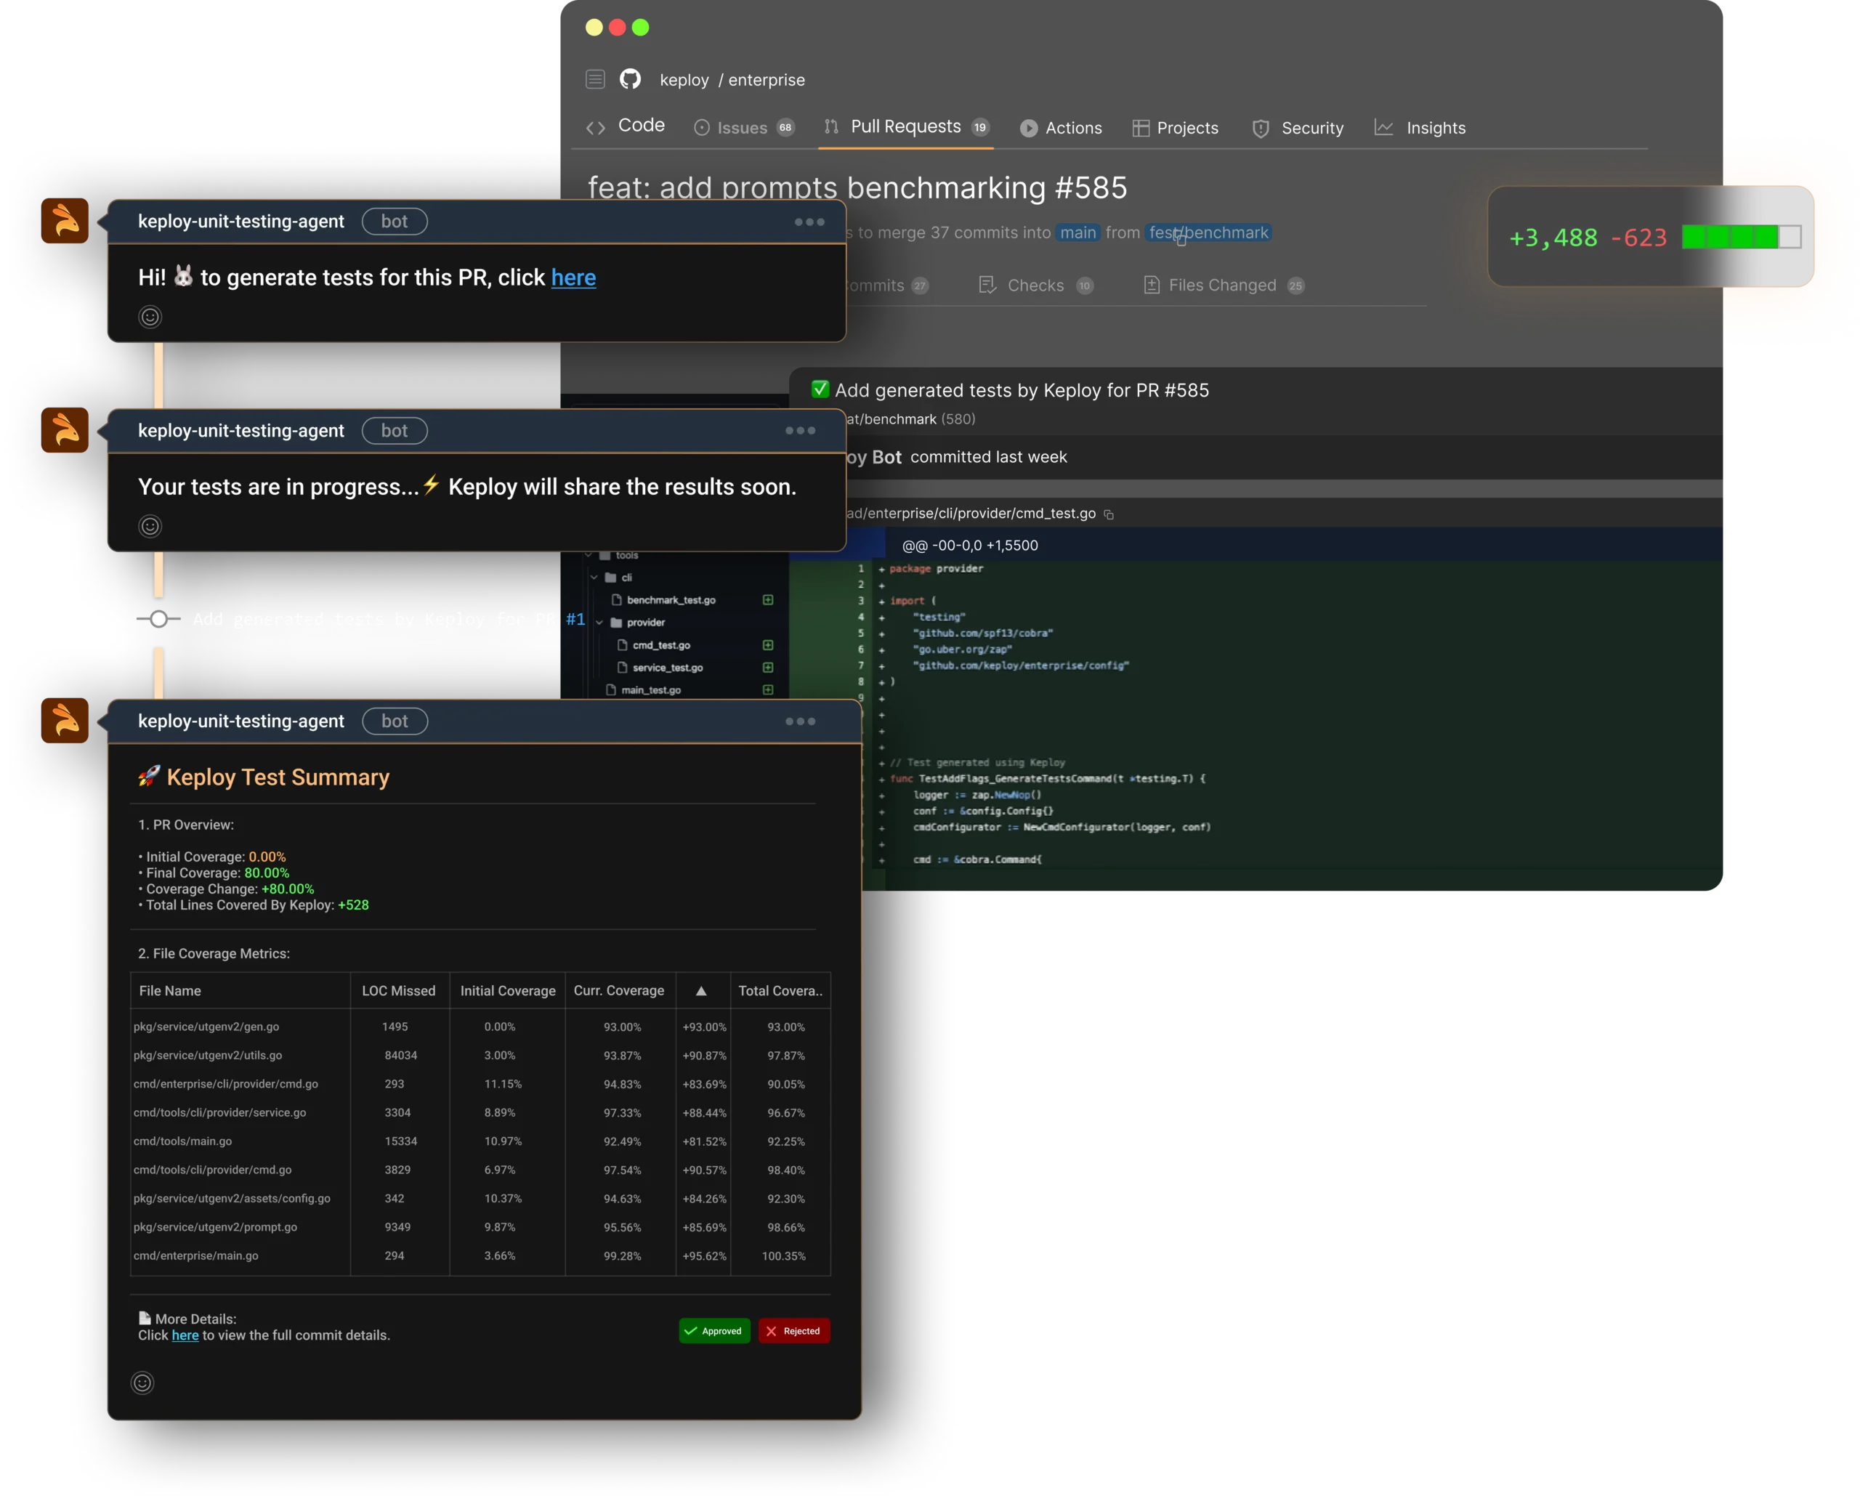The image size is (1860, 1501).
Task: Click the Projects table icon
Action: pyautogui.click(x=1141, y=128)
